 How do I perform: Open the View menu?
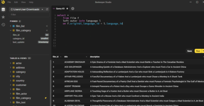tap(23, 2)
